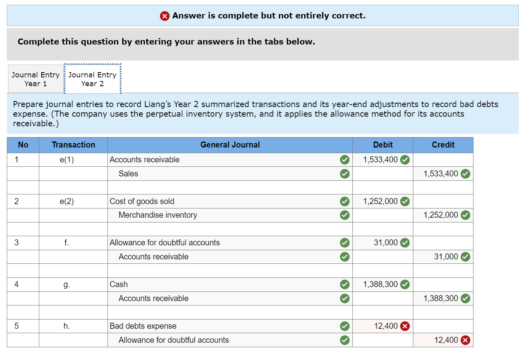This screenshot has width=522, height=352.
Task: Click the checkmark on the Cash line
Action: pyautogui.click(x=344, y=284)
